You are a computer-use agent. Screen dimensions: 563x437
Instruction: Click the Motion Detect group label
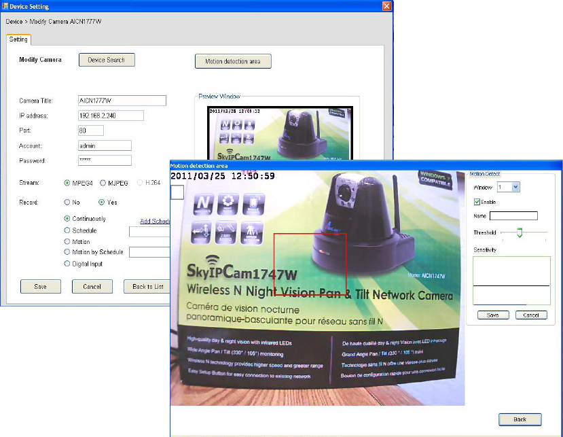485,174
